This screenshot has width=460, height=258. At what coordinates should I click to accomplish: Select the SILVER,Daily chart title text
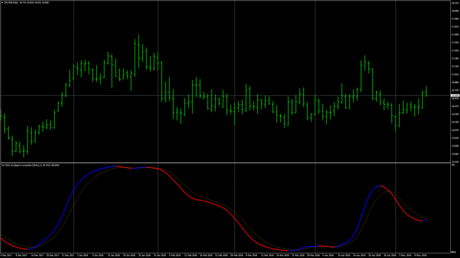(x=11, y=3)
